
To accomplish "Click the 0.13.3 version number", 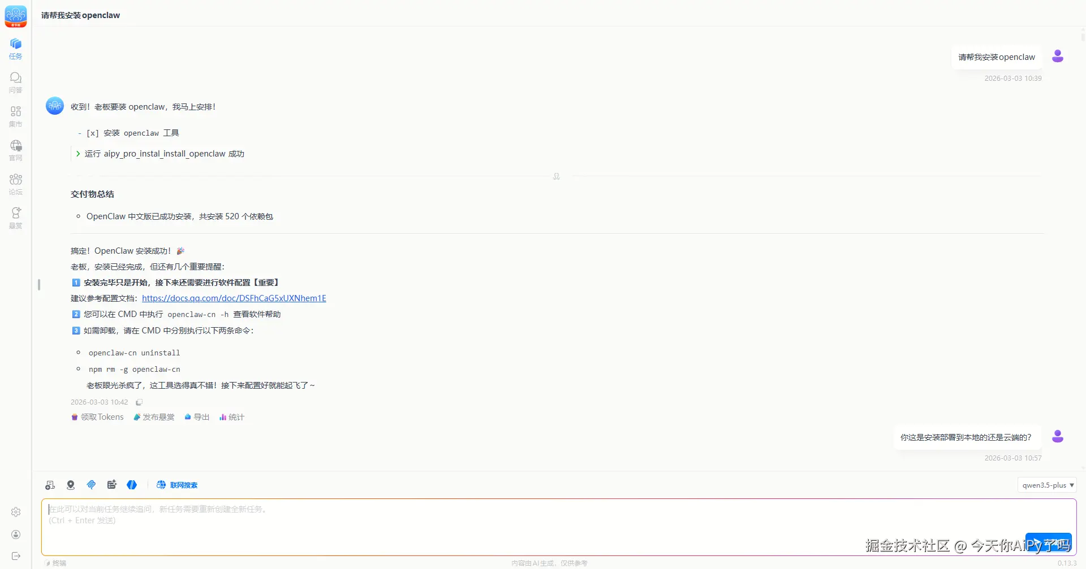I will [1067, 563].
